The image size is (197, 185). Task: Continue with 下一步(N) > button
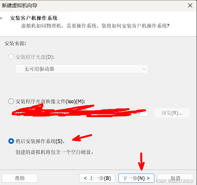(x=136, y=178)
